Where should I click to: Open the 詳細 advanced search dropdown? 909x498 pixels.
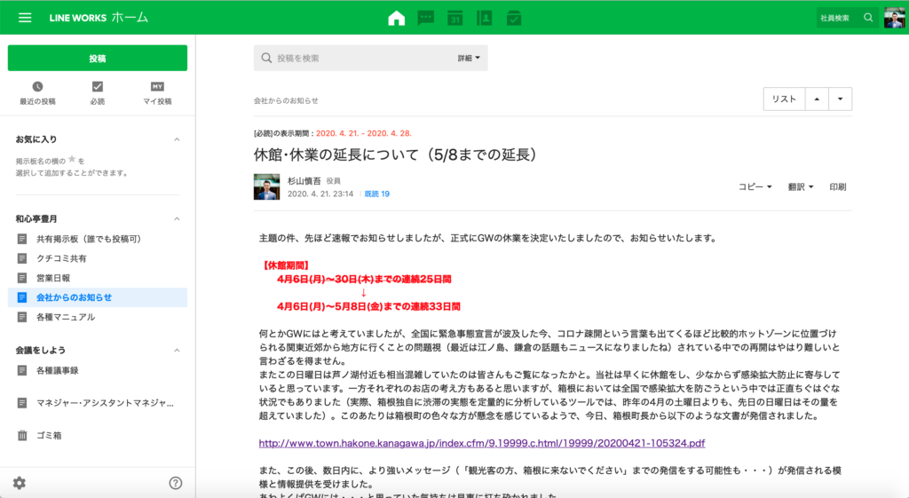tap(469, 59)
